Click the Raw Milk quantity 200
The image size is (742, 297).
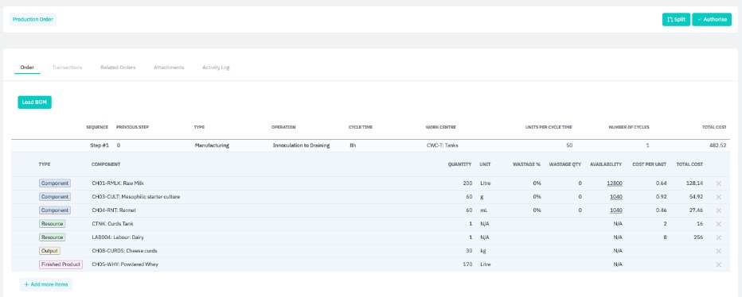pos(467,183)
